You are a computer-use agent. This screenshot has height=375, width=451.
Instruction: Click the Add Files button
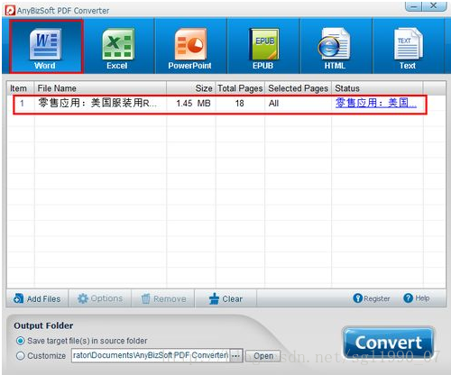click(37, 298)
